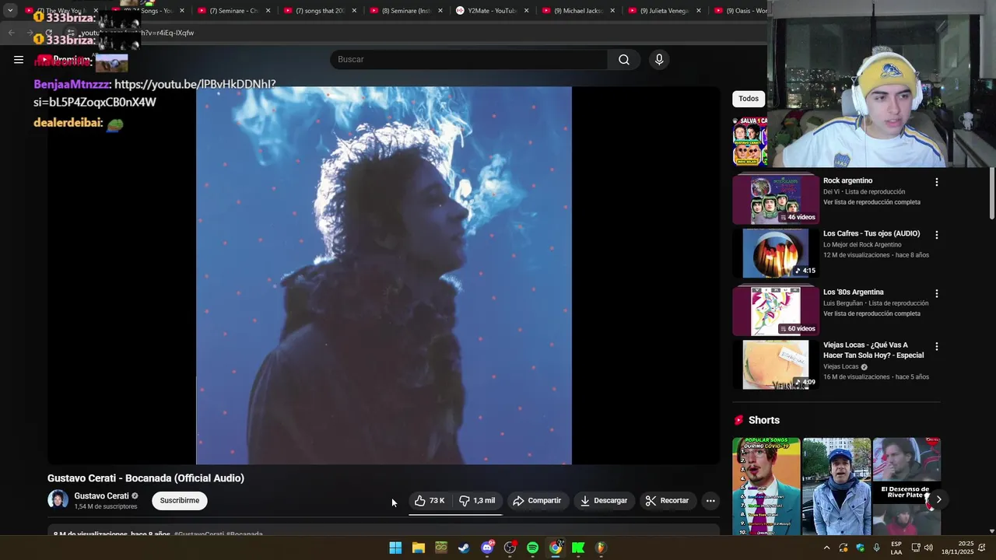This screenshot has width=996, height=560.
Task: Open Google Chrome taskbar icon
Action: point(556,548)
